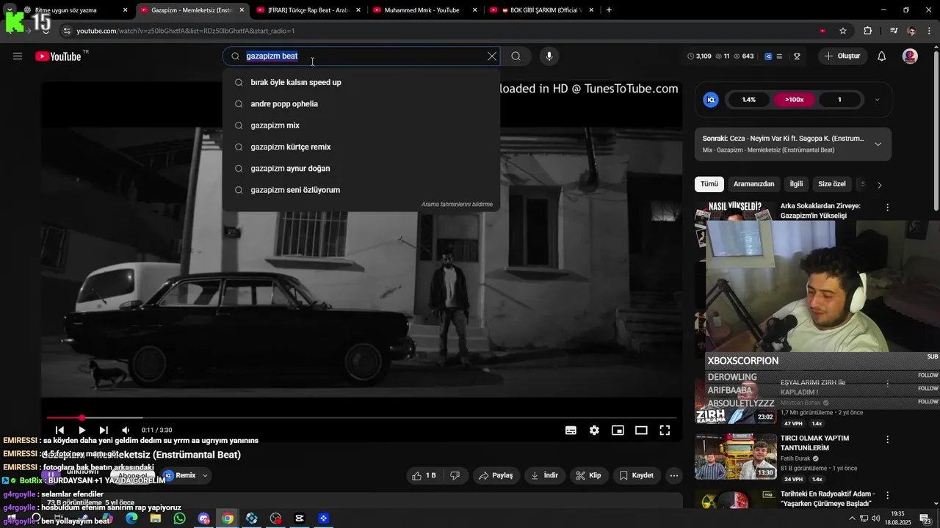
Task: Report search predictions link
Action: pyautogui.click(x=457, y=204)
